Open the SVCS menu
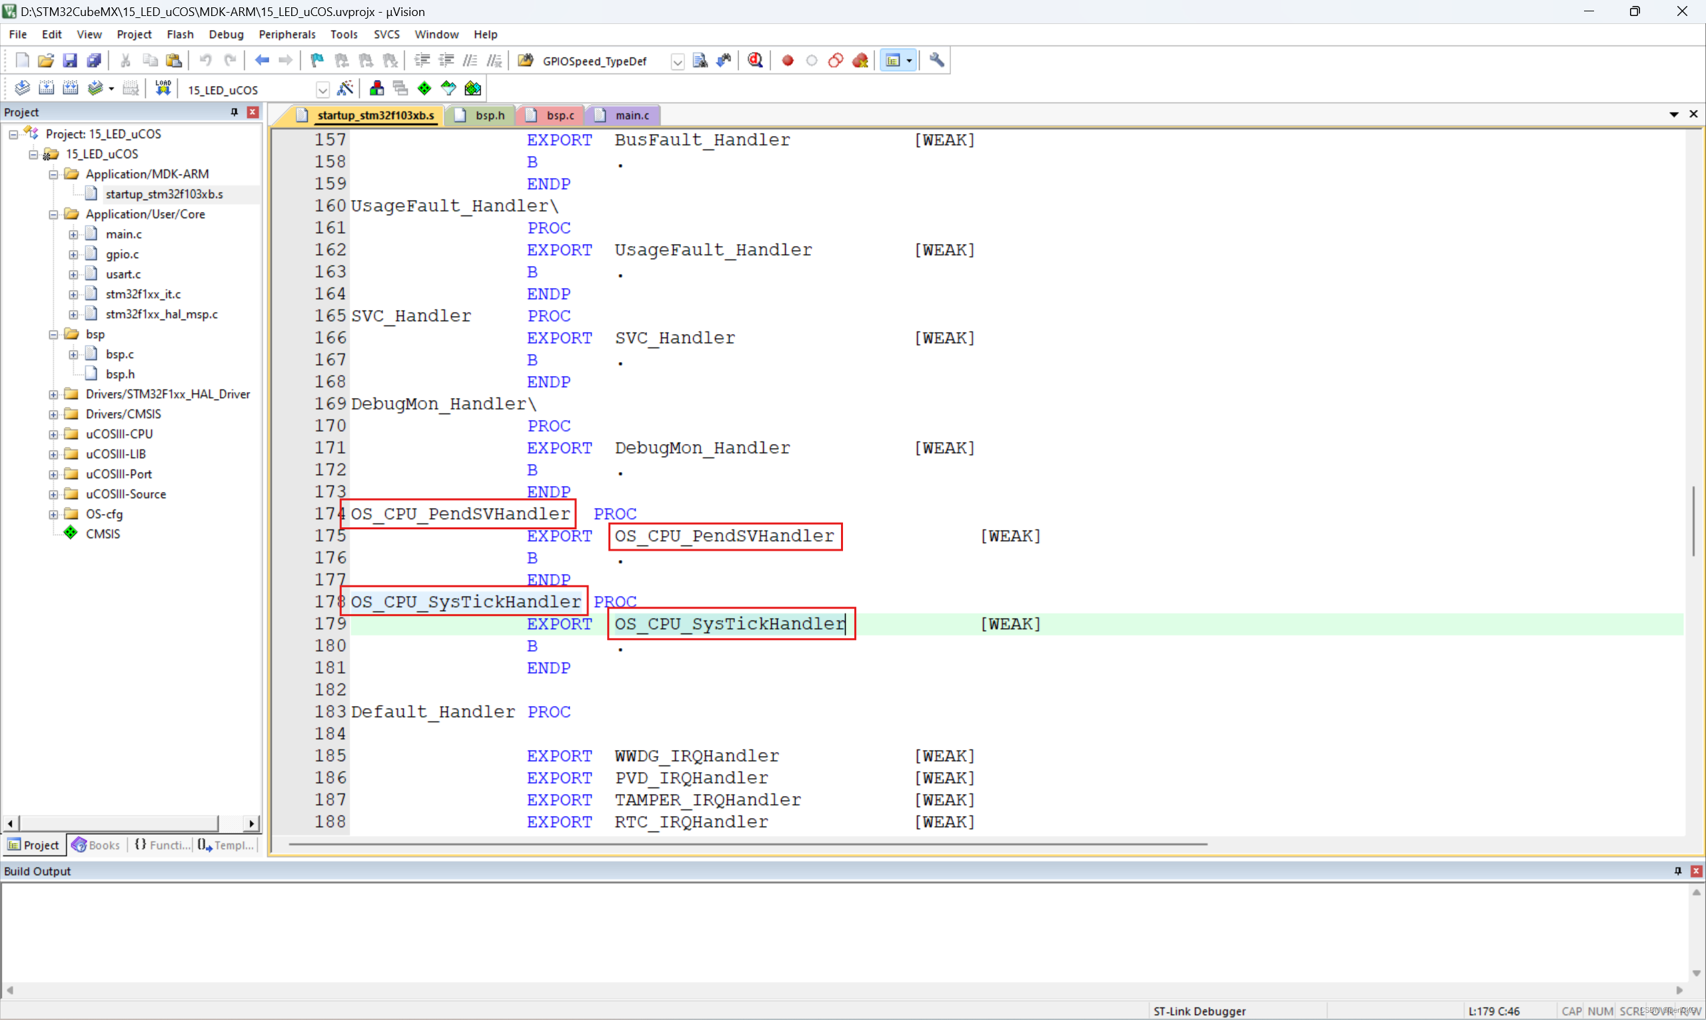This screenshot has width=1706, height=1020. point(387,35)
